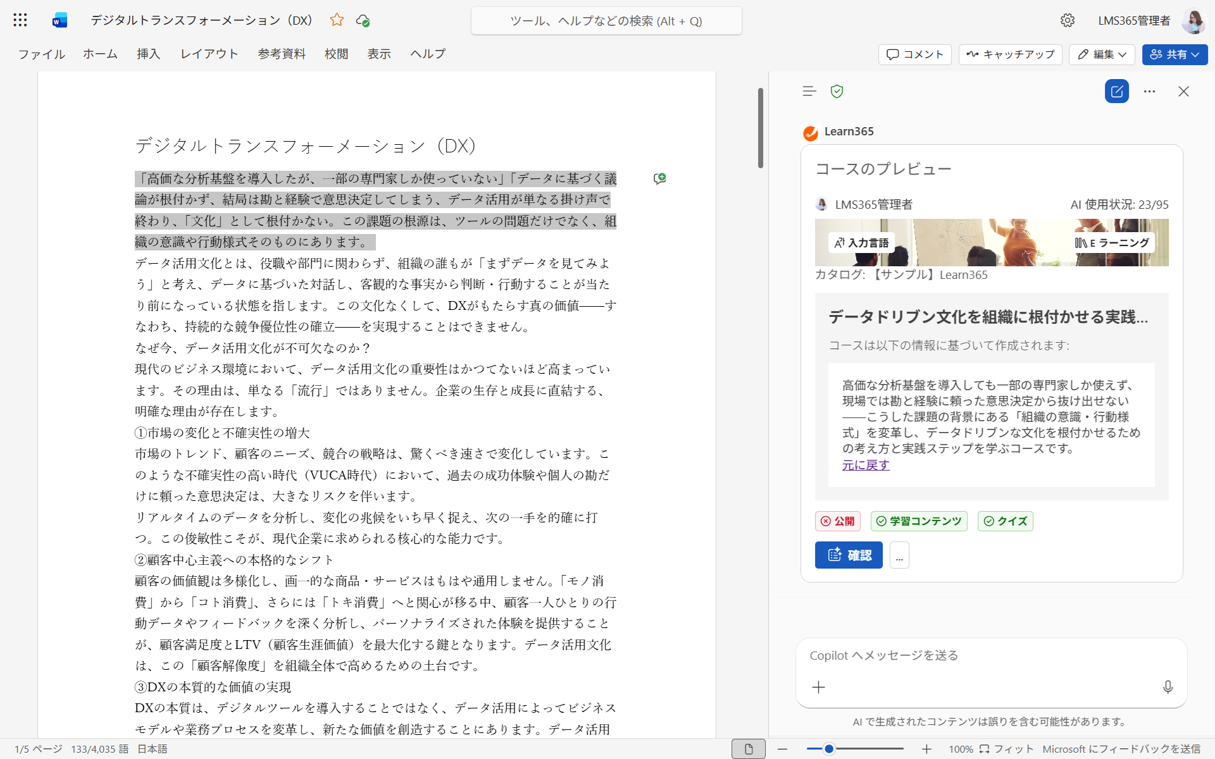Click the heading ③DXの本質的な価値の実現
Screen dimensions: 1215x759
point(213,687)
